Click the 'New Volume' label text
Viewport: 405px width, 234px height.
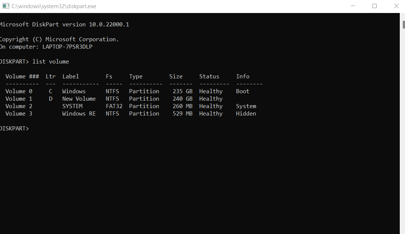point(79,99)
